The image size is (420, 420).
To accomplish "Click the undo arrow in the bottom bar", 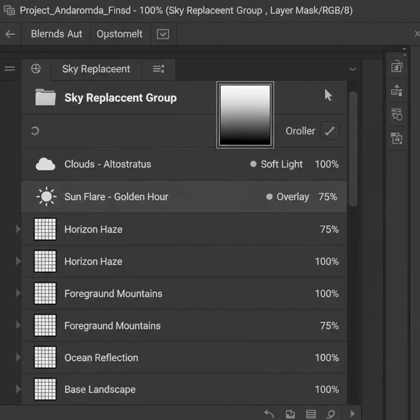I will click(x=269, y=413).
